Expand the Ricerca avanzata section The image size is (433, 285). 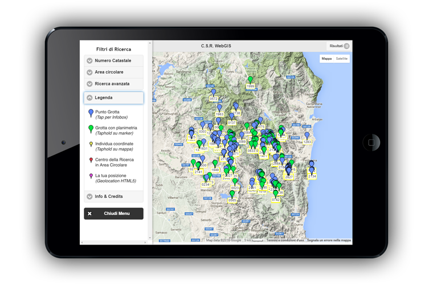coord(113,84)
